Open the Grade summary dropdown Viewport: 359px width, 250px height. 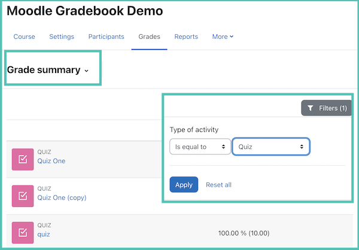coord(48,70)
